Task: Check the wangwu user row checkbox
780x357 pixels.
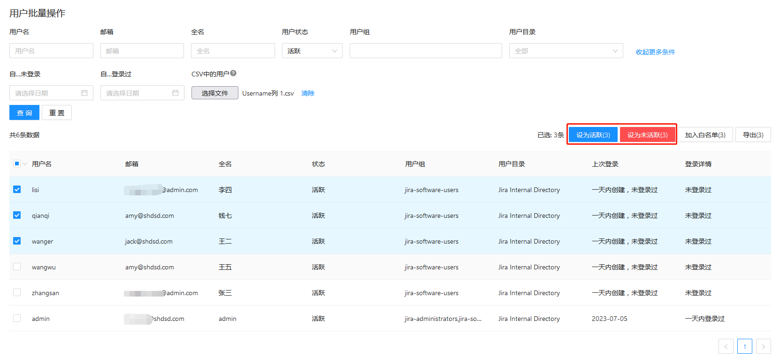Action: pos(17,267)
